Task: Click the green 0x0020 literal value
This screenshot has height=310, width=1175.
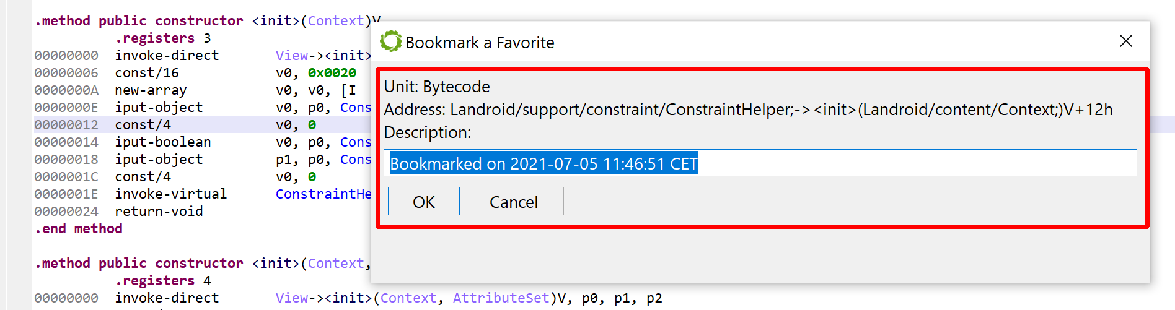Action: pyautogui.click(x=332, y=73)
